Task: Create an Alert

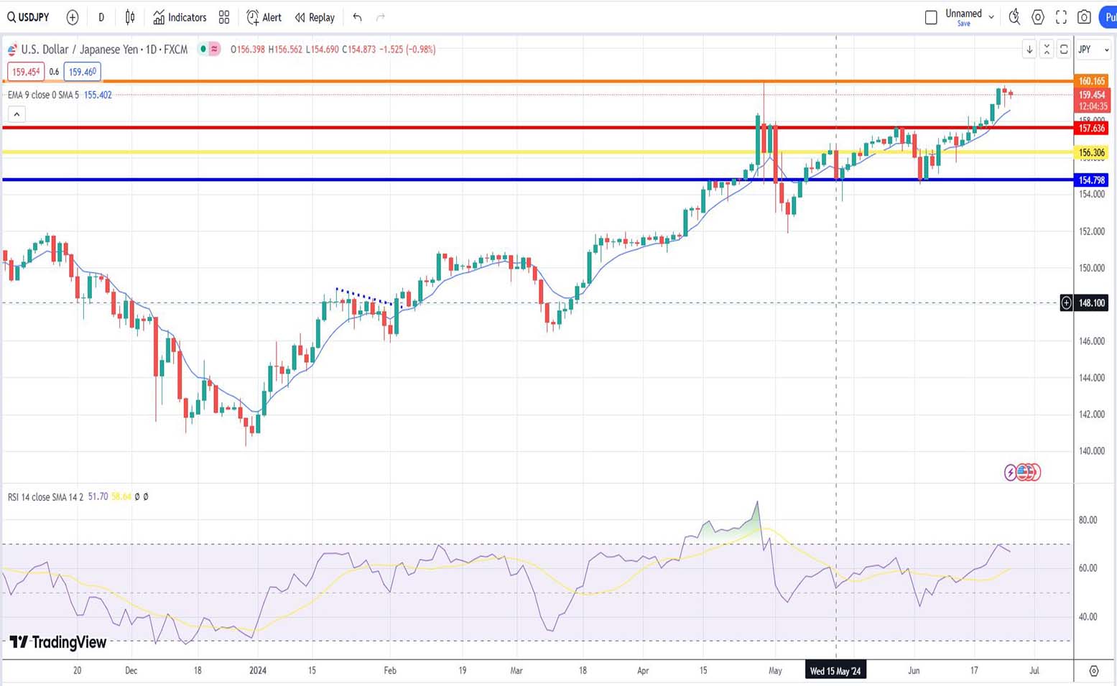Action: coord(264,17)
